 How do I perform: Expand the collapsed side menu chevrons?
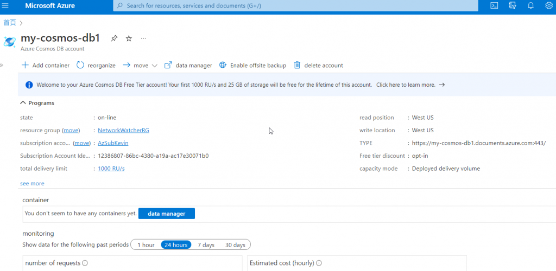pyautogui.click(x=2, y=65)
